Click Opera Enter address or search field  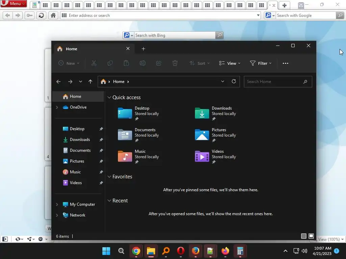tap(161, 16)
